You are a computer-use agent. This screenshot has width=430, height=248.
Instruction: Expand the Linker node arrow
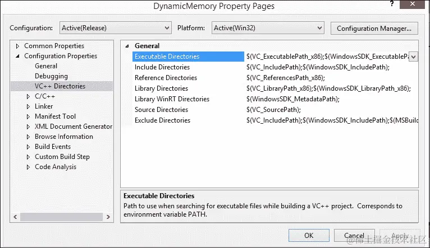[28, 106]
